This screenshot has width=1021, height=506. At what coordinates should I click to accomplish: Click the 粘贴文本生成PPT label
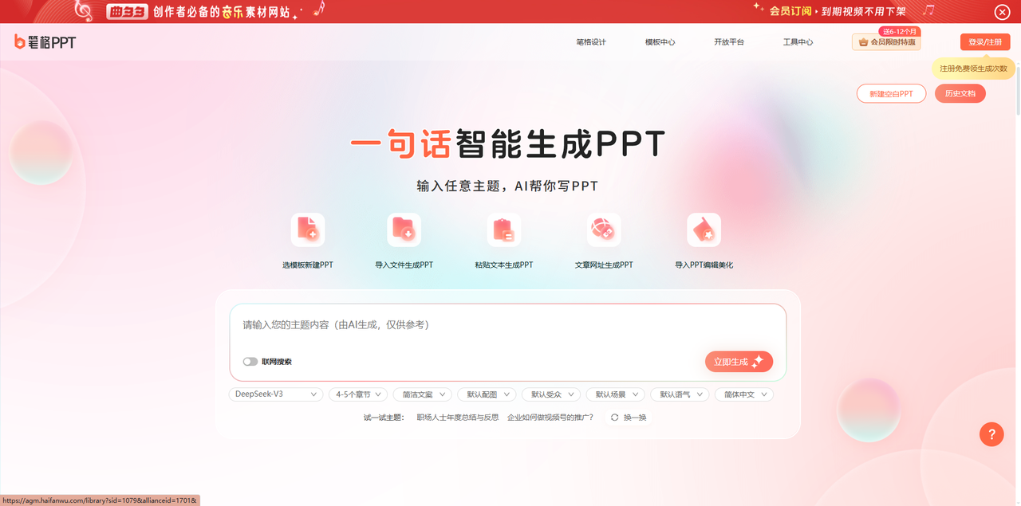coord(504,265)
